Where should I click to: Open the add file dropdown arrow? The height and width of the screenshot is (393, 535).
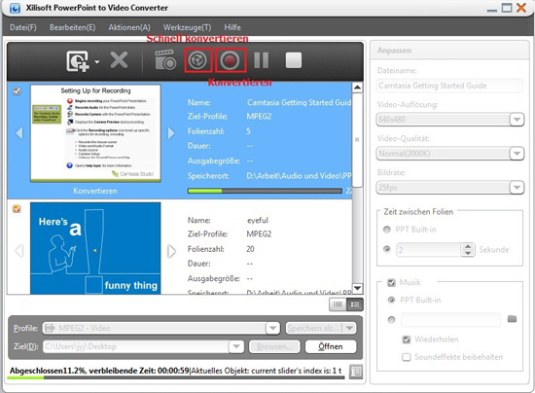tap(97, 61)
